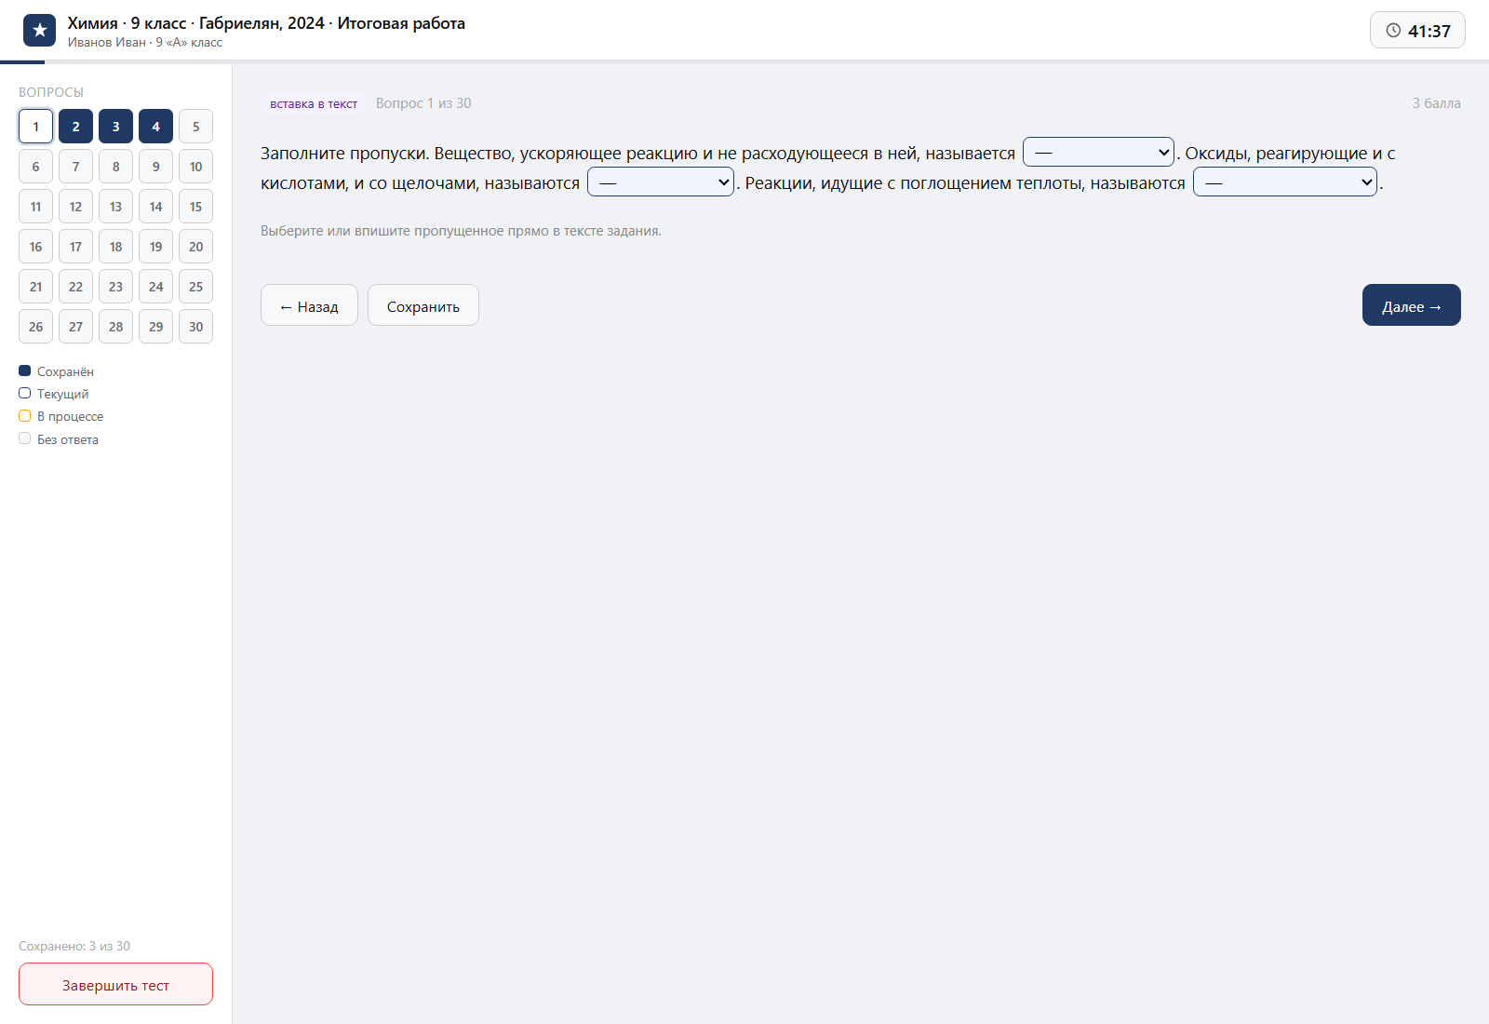Screen dimensions: 1489x1024
Task: Go to question 1
Action: 35,127
